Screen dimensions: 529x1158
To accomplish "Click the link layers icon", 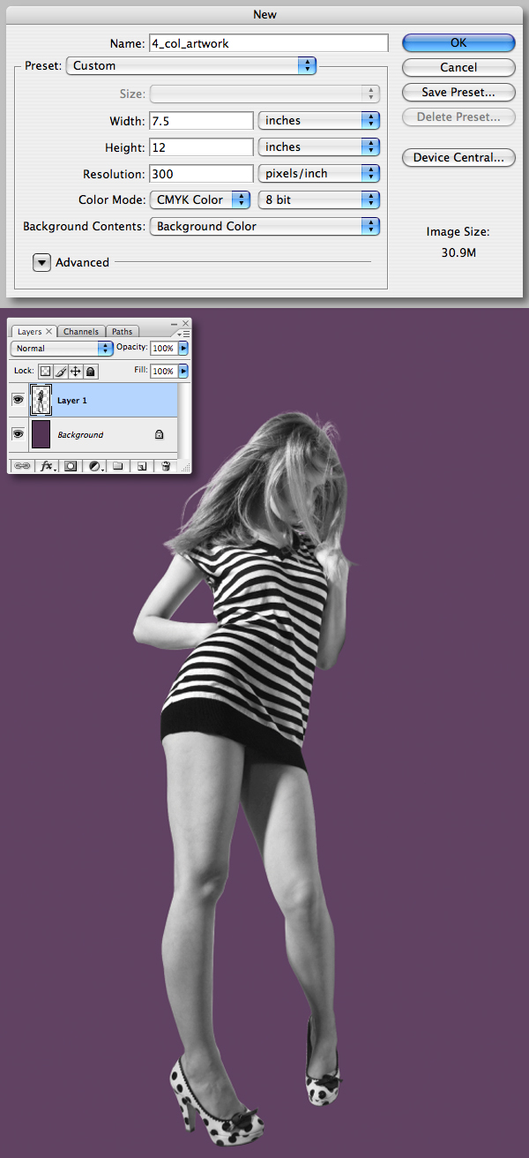I will click(22, 465).
